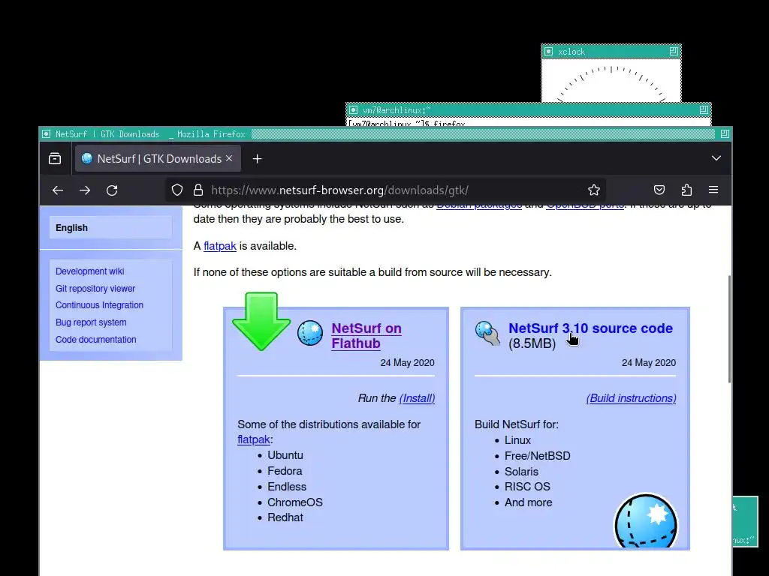
Task: Click the xclock clock face
Action: 611,81
